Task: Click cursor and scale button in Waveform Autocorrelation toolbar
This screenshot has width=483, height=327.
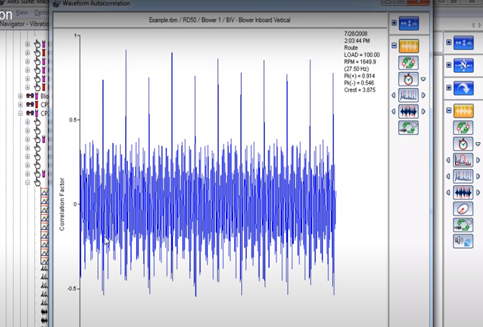Action: [409, 23]
